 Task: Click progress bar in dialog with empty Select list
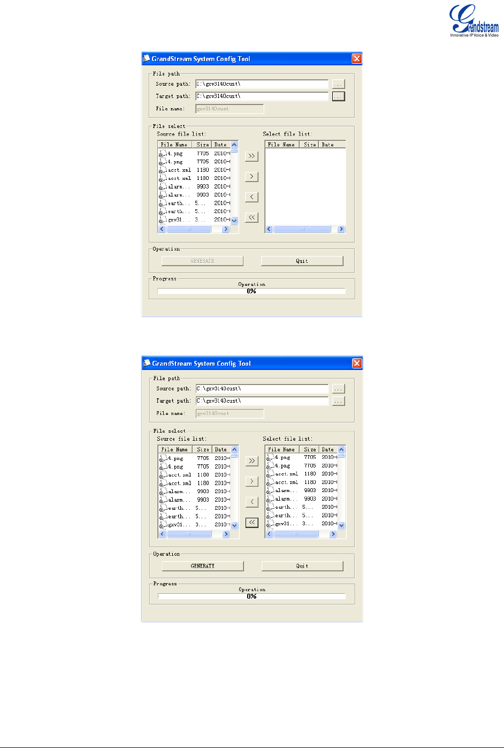point(251,291)
